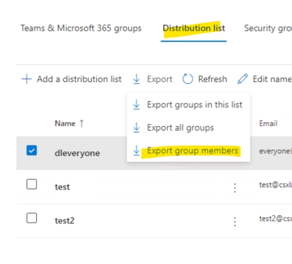Check the test2 row checkbox
Image resolution: width=292 pixels, height=264 pixels.
[31, 218]
